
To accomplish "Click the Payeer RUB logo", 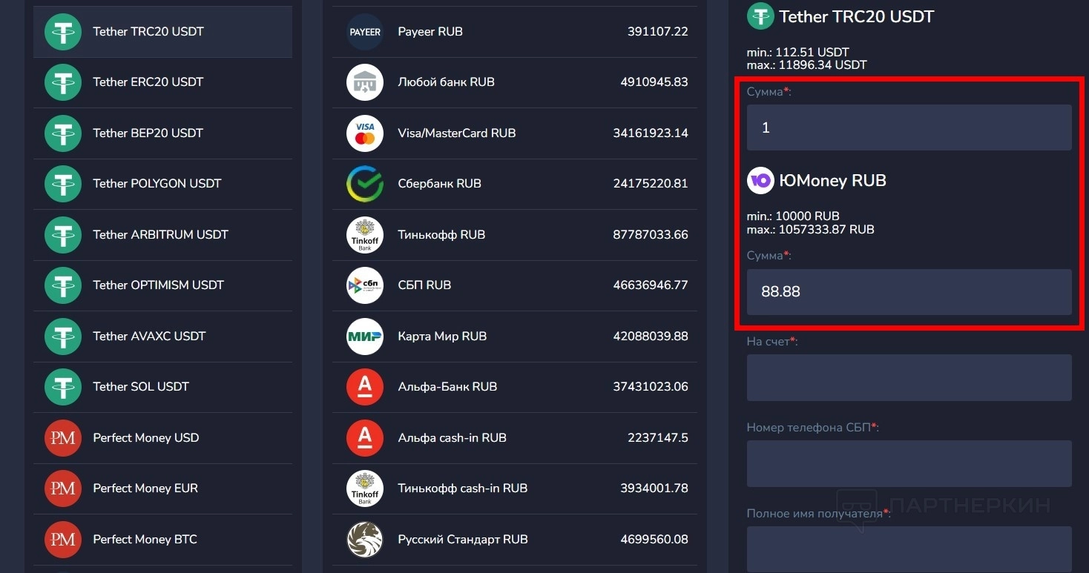I will tap(365, 32).
